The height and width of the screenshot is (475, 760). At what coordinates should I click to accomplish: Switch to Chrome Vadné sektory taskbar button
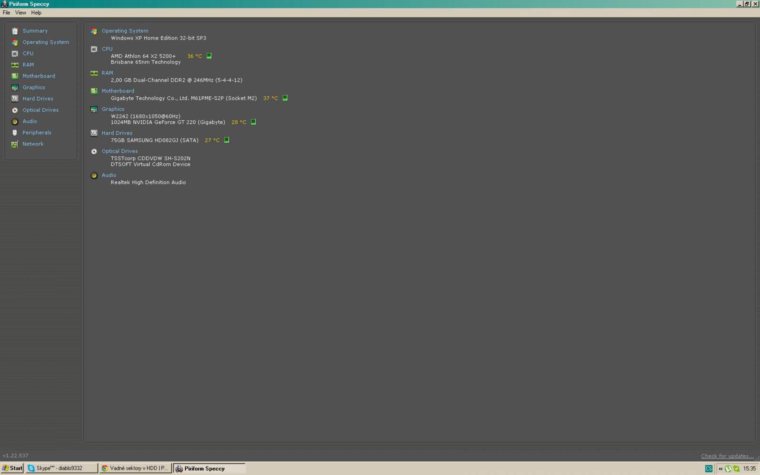coord(135,468)
